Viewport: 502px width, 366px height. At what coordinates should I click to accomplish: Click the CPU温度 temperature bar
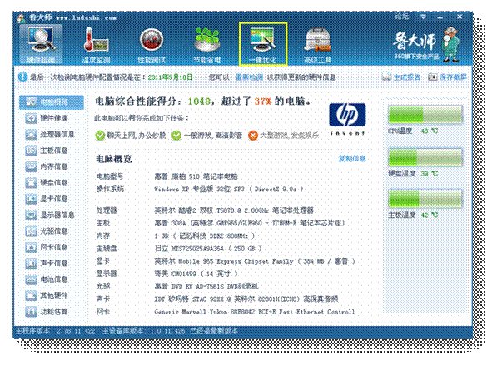coord(425,115)
